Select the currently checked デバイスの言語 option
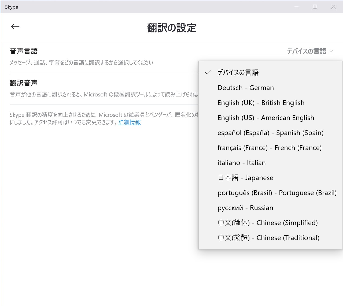The image size is (343, 306). pos(238,72)
